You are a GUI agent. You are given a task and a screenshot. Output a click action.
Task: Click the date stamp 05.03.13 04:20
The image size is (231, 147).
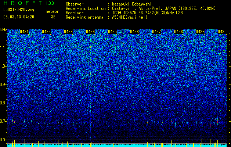pos(19,17)
